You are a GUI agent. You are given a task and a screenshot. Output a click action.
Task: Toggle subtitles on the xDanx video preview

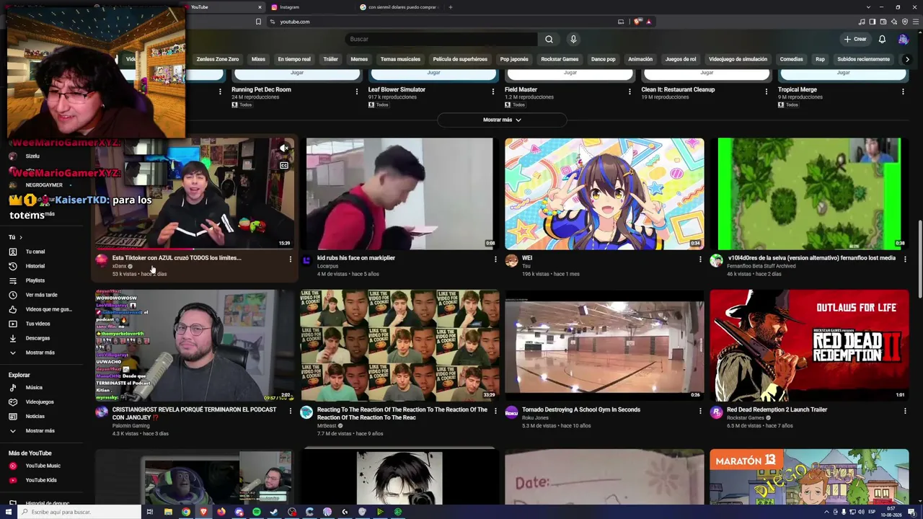(x=284, y=166)
